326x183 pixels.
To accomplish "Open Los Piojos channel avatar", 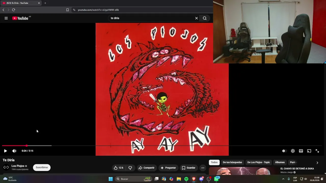I will pos(6,167).
